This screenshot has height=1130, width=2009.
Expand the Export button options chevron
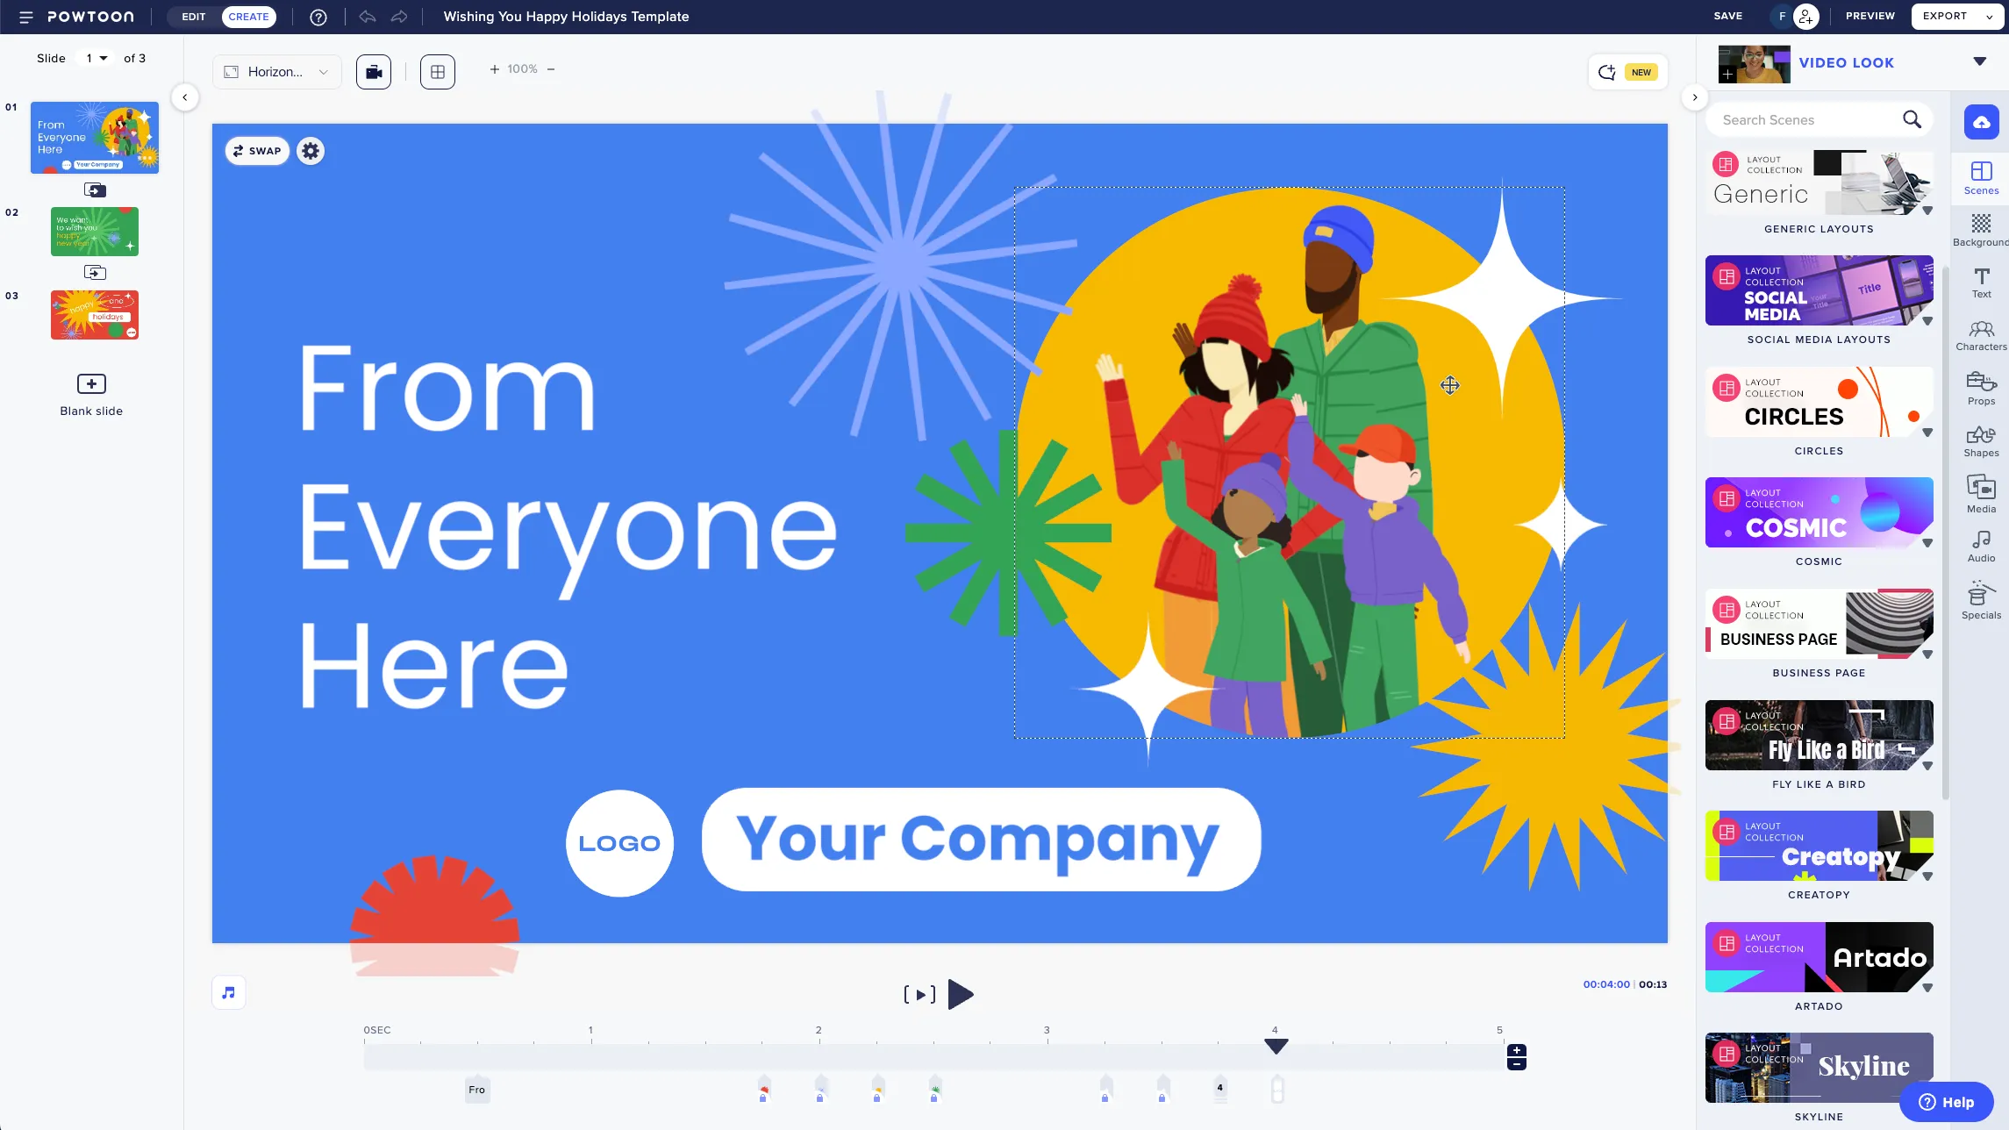(1988, 16)
